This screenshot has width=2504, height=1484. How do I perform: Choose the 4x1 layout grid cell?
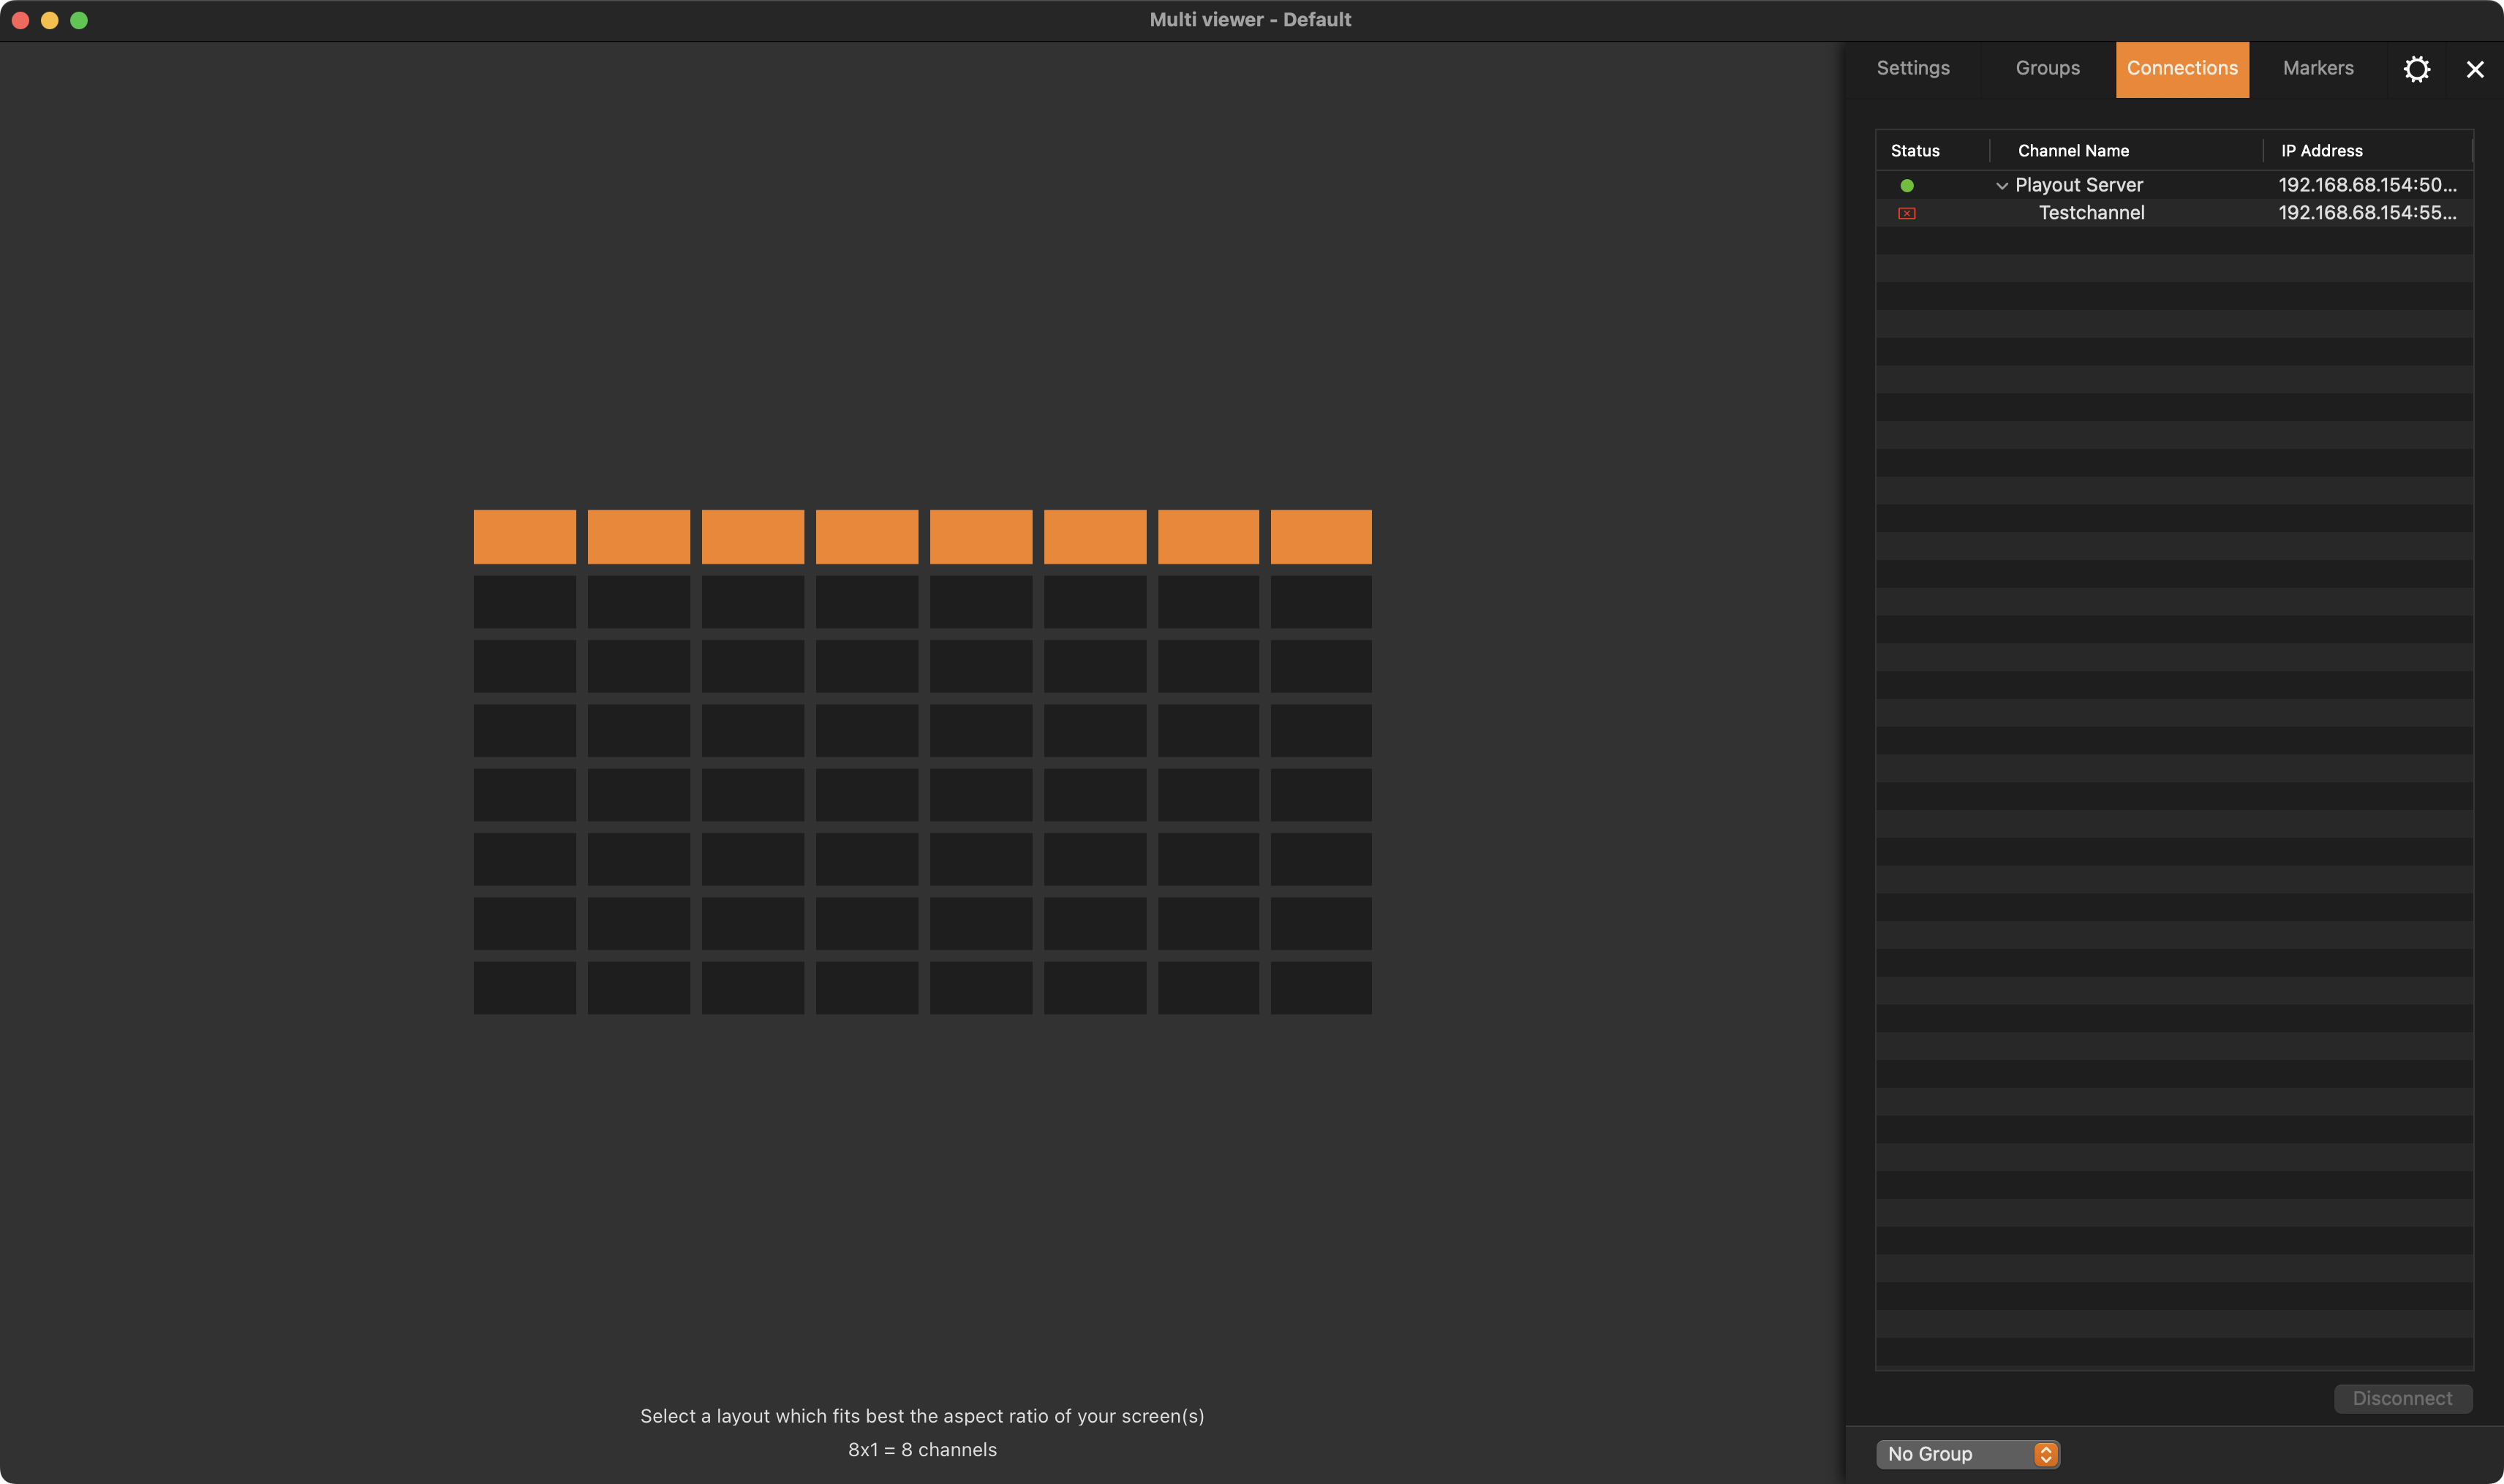(x=867, y=537)
